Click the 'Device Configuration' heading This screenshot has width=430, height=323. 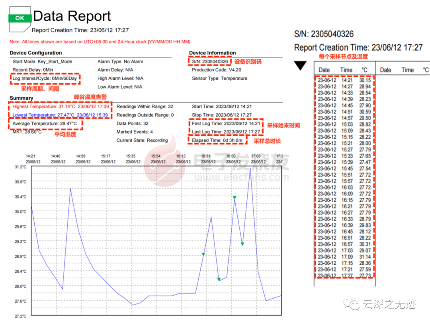(36, 53)
